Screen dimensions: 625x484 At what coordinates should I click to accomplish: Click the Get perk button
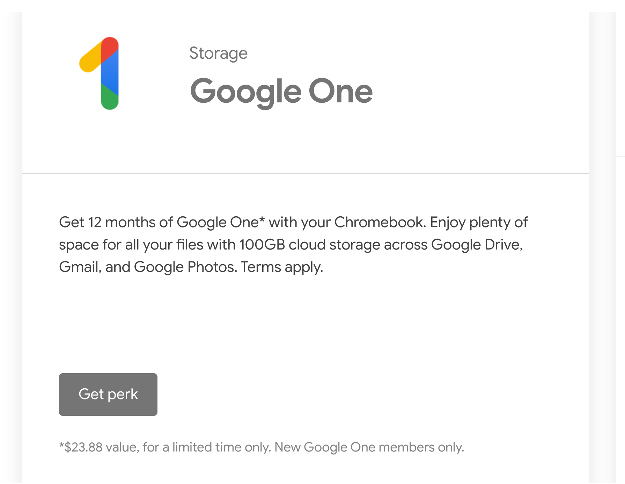coord(108,395)
